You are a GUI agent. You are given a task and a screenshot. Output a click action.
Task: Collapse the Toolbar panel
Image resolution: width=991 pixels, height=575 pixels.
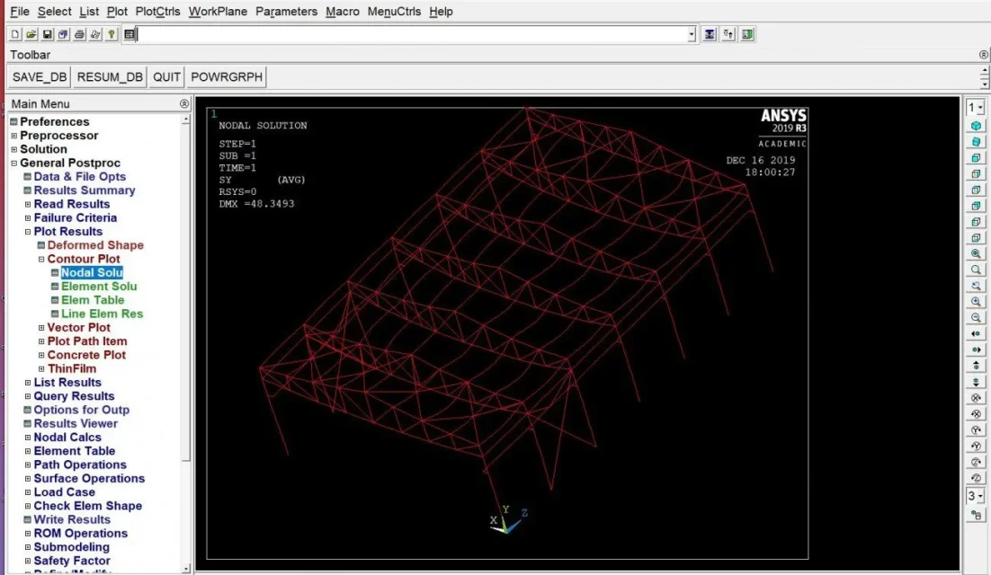tap(984, 55)
